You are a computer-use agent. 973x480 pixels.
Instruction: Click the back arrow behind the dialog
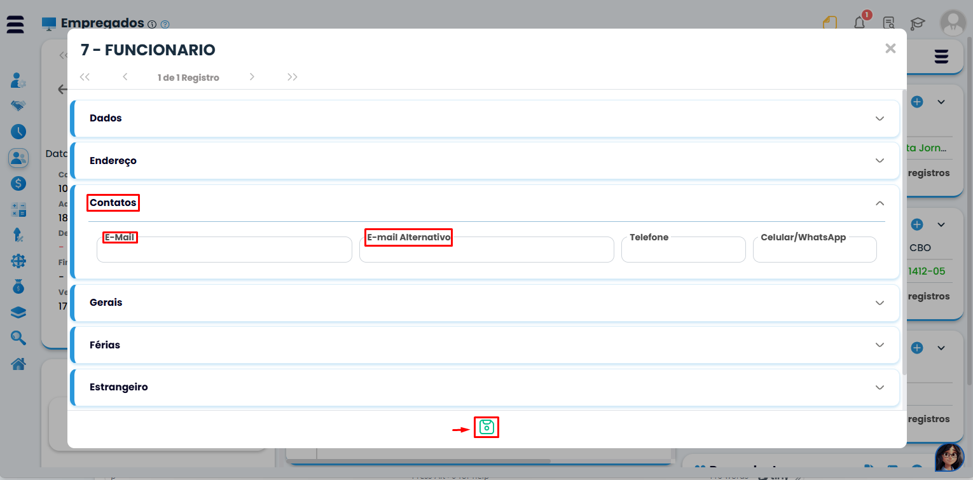[x=62, y=89]
